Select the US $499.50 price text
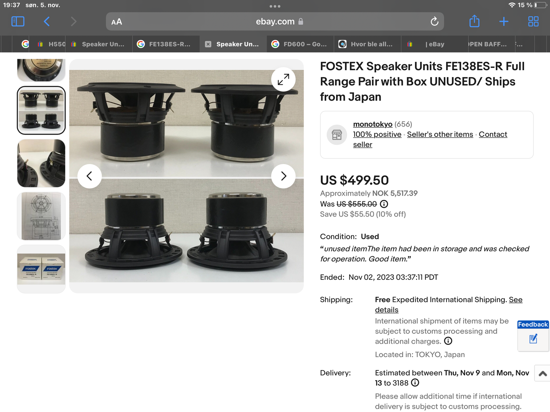The image size is (550, 412). click(x=354, y=180)
